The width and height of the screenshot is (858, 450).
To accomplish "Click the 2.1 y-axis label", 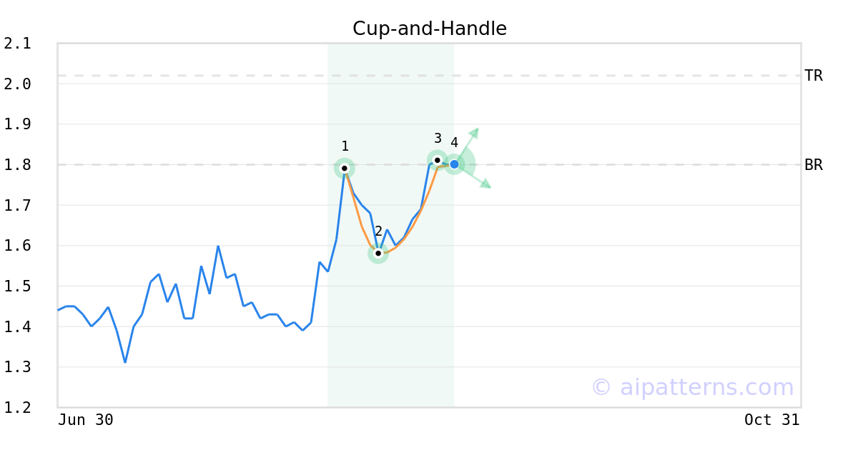I will point(18,44).
